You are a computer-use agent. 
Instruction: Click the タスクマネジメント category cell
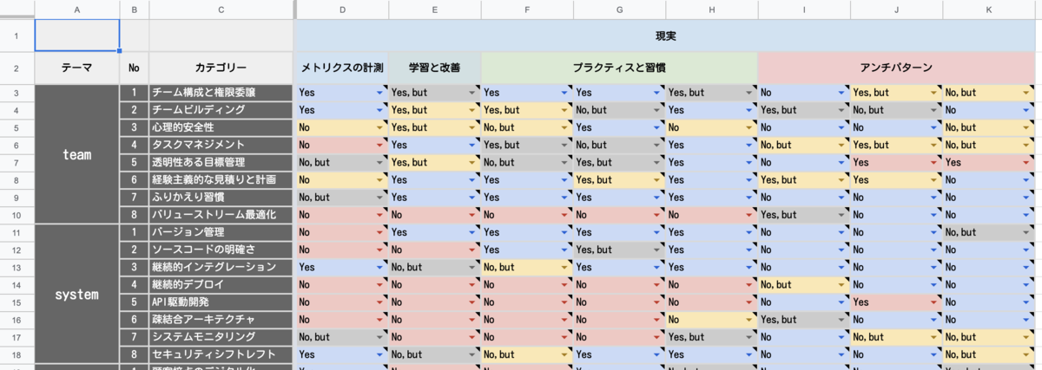coord(221,145)
